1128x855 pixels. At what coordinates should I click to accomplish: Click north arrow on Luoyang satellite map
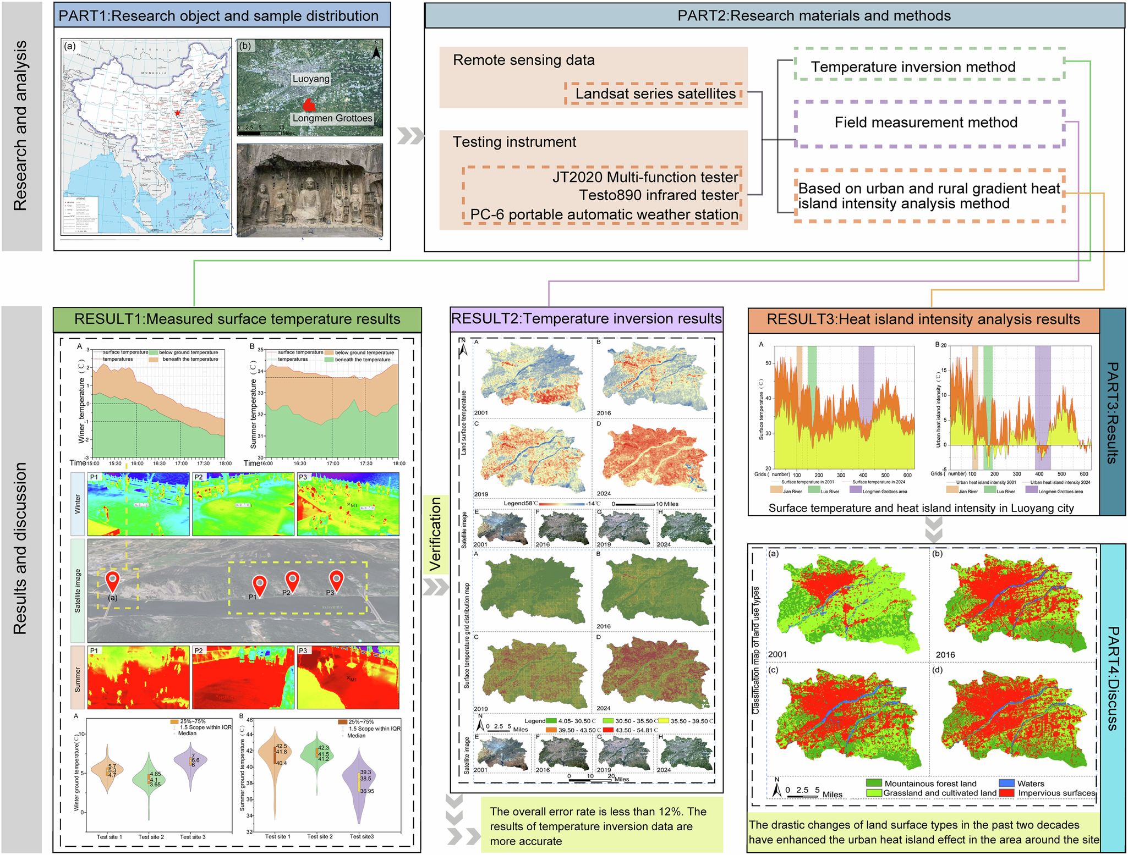376,51
